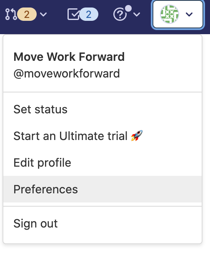Open the Move Work Forward profile name
Screen dimensions: 210x255
(69, 57)
